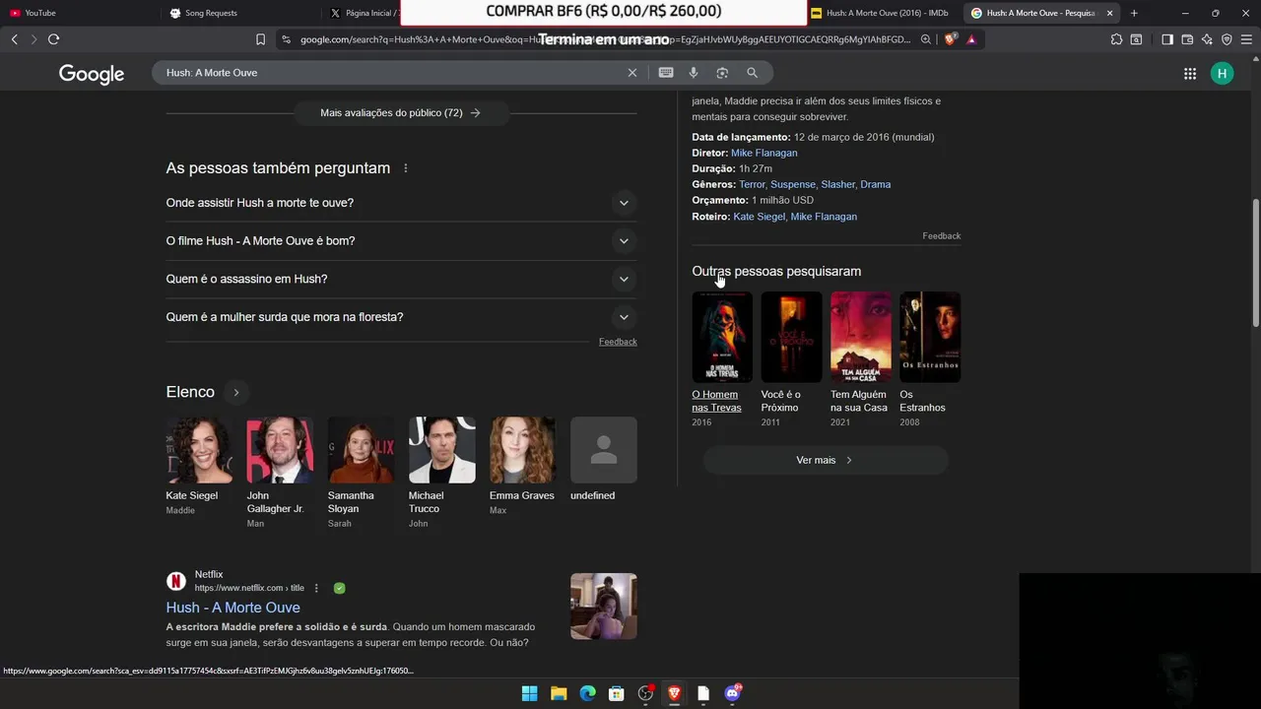Open director Mike Flanagan link
Image resolution: width=1261 pixels, height=709 pixels.
click(x=763, y=153)
